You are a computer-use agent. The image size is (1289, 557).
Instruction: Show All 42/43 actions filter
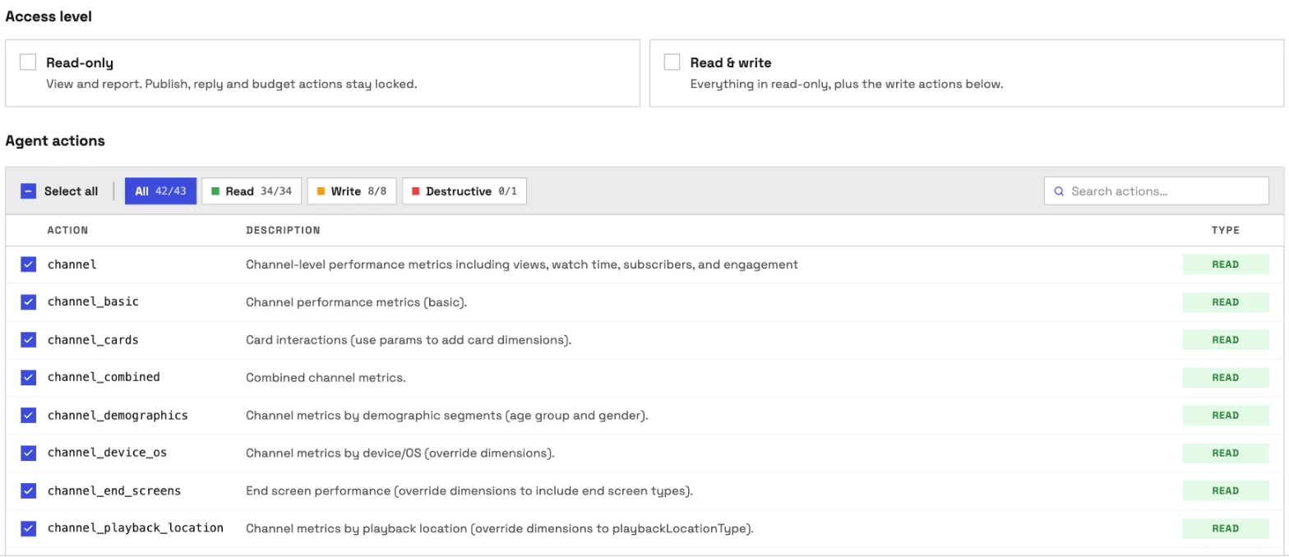point(160,191)
